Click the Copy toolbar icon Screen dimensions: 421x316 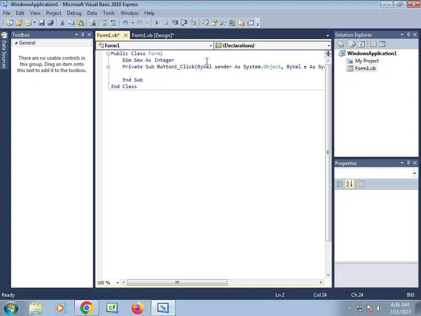[71, 23]
